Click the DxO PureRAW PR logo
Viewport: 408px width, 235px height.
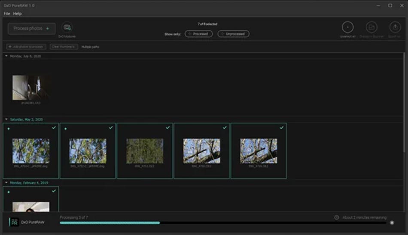[14, 222]
